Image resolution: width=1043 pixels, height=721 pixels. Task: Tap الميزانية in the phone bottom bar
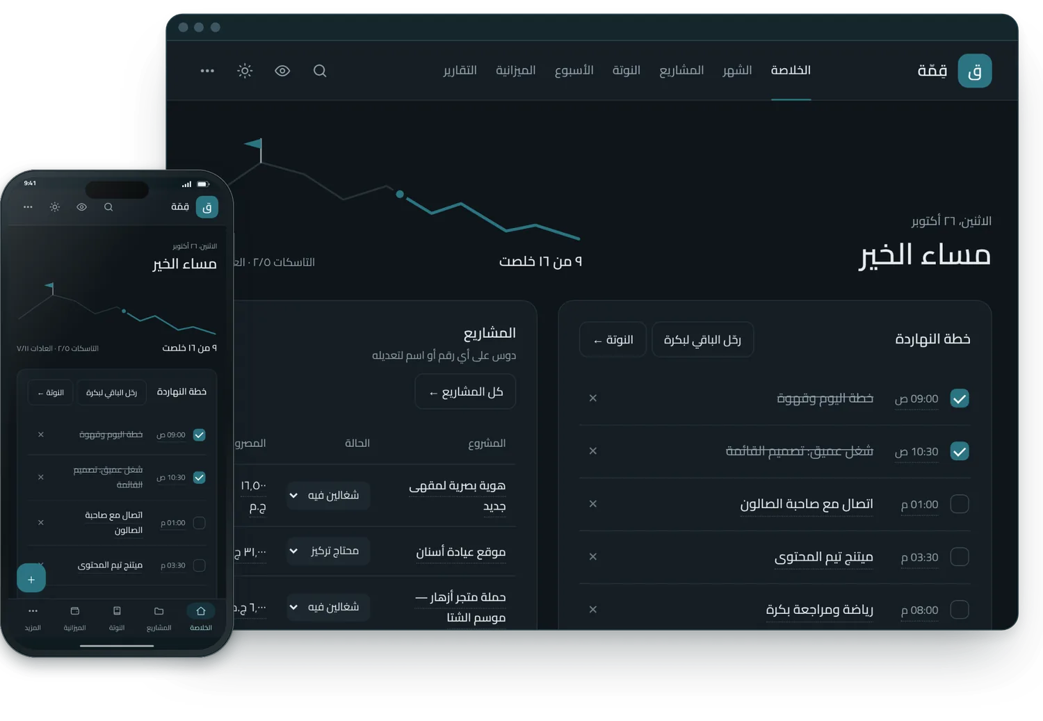(75, 618)
